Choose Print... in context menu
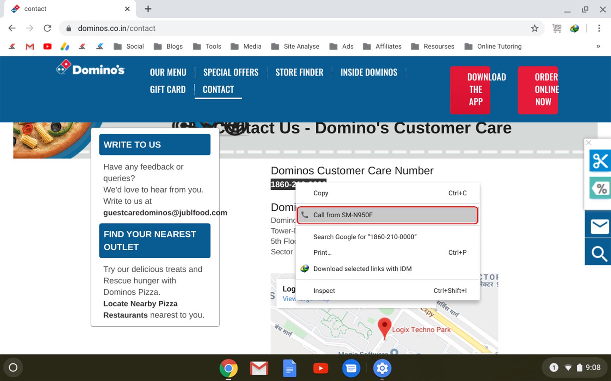The width and height of the screenshot is (611, 381). [x=388, y=253]
